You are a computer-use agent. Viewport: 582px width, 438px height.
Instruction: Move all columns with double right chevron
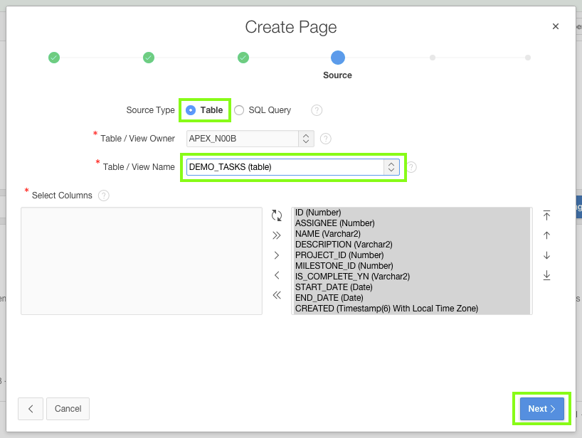tap(277, 235)
